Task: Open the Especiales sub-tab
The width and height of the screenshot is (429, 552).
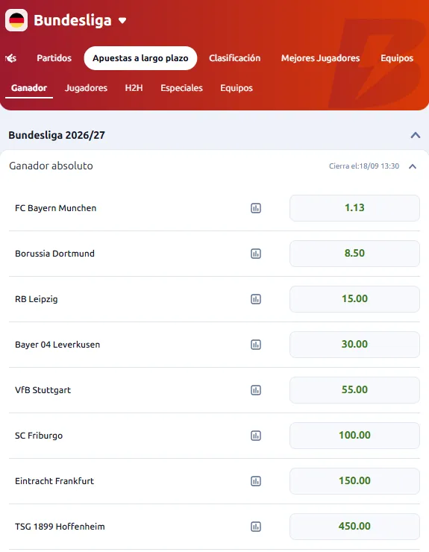Action: (x=182, y=88)
